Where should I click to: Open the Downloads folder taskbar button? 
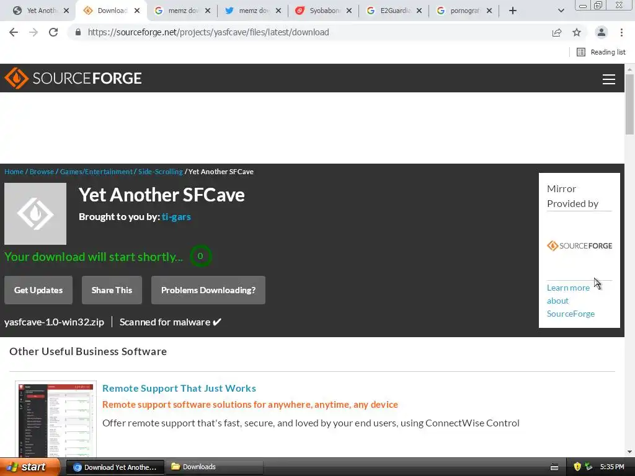coord(214,467)
